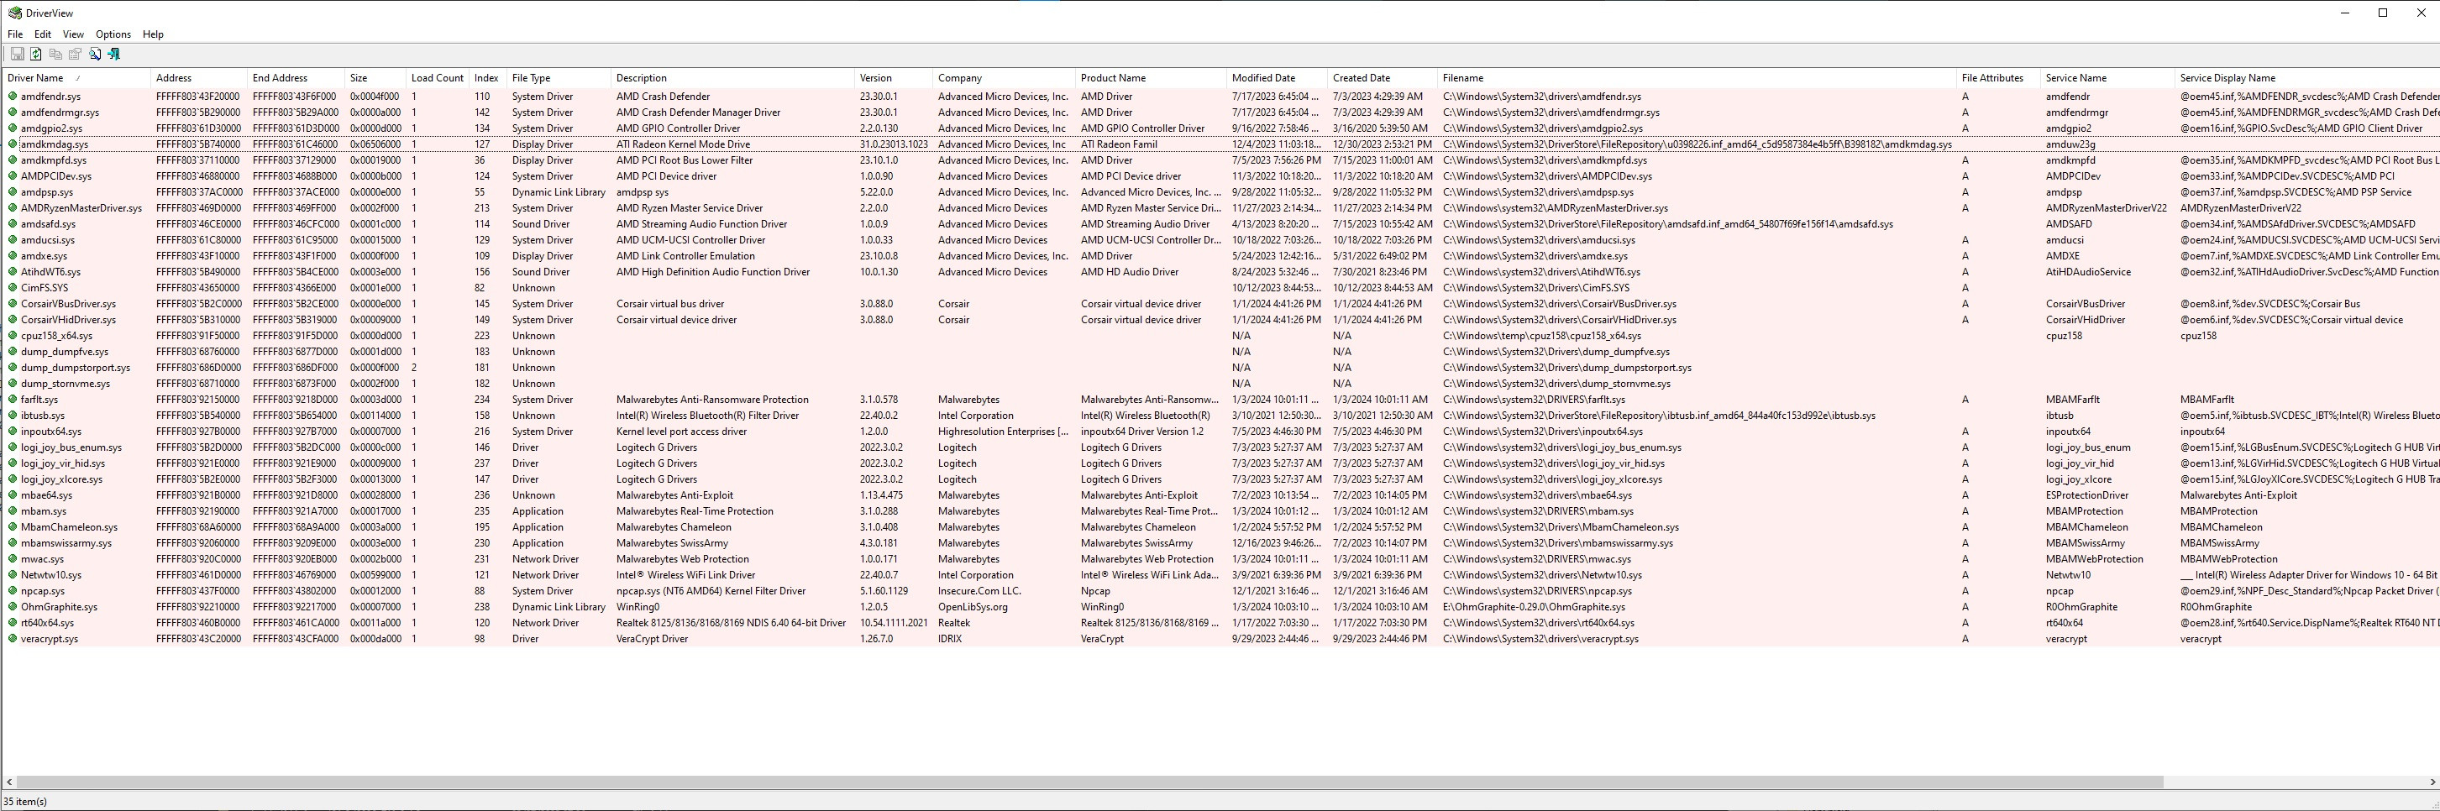Select the npcap.sys driver row
Image resolution: width=2440 pixels, height=811 pixels.
[1220, 591]
